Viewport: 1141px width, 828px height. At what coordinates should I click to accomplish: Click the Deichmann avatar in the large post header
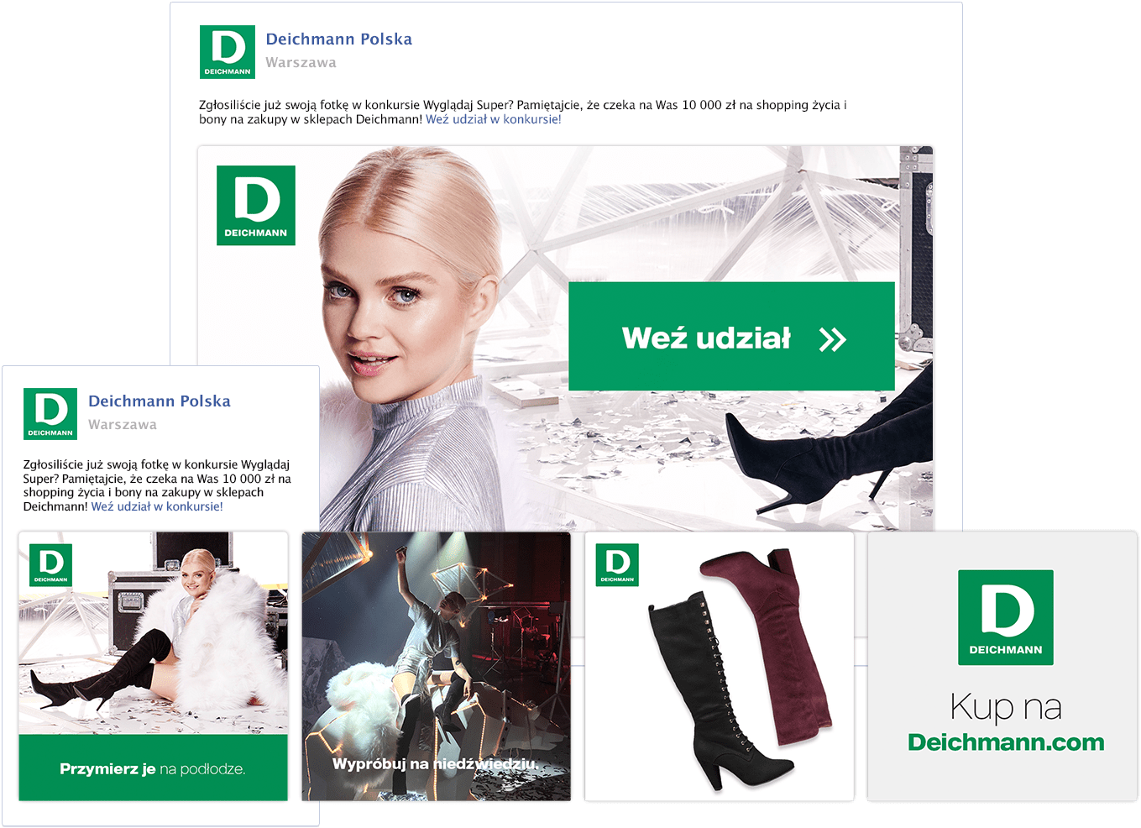pyautogui.click(x=228, y=52)
